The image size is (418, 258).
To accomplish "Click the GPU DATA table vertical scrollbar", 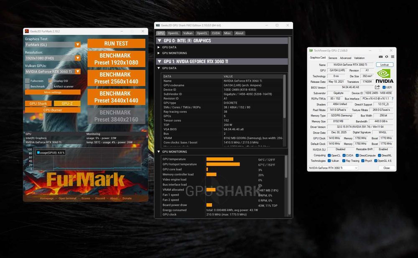I will pyautogui.click(x=284, y=97).
